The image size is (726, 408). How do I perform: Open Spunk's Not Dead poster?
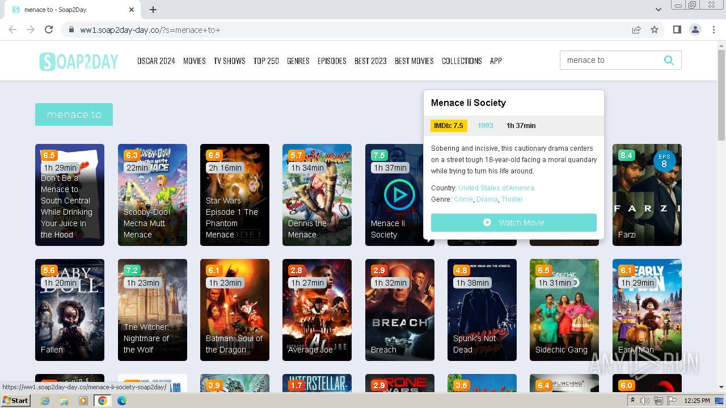482,310
